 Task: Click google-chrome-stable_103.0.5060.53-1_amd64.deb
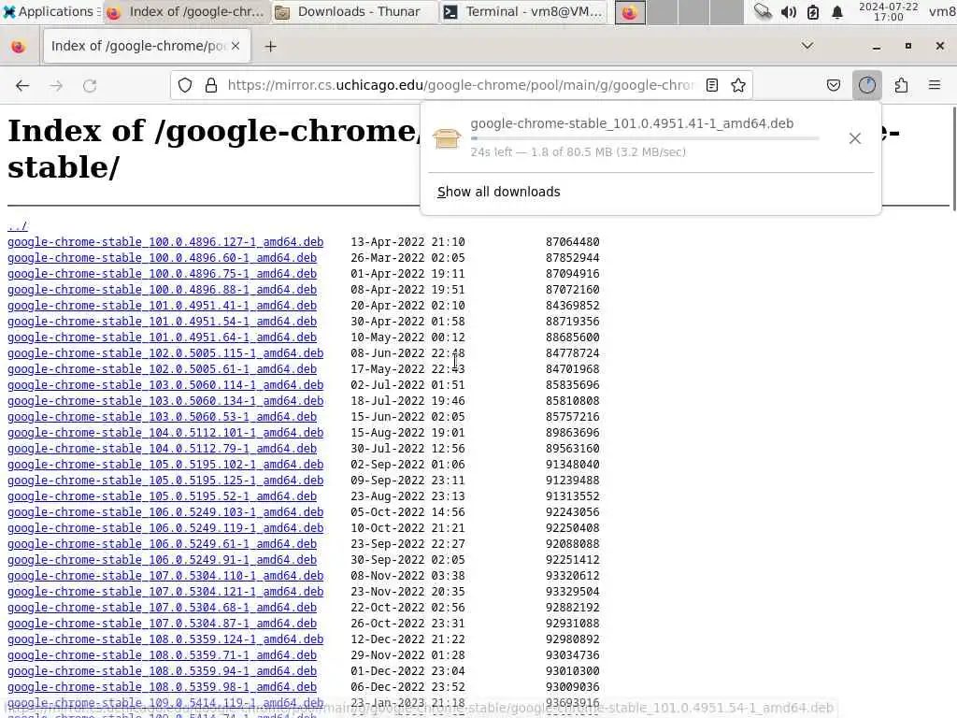click(x=163, y=416)
